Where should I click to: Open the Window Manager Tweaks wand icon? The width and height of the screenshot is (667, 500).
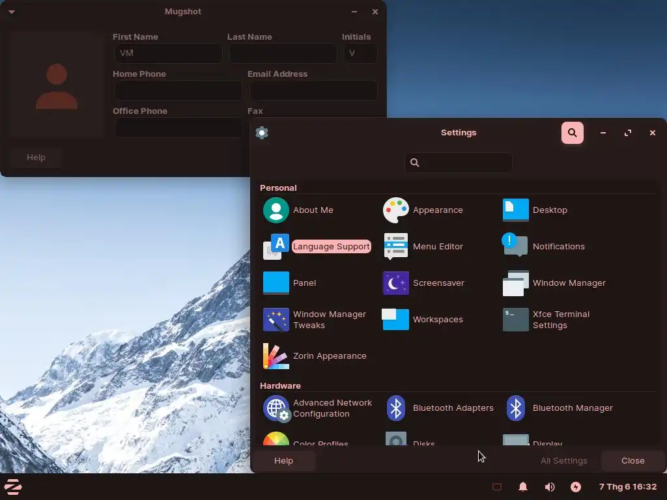pyautogui.click(x=276, y=320)
